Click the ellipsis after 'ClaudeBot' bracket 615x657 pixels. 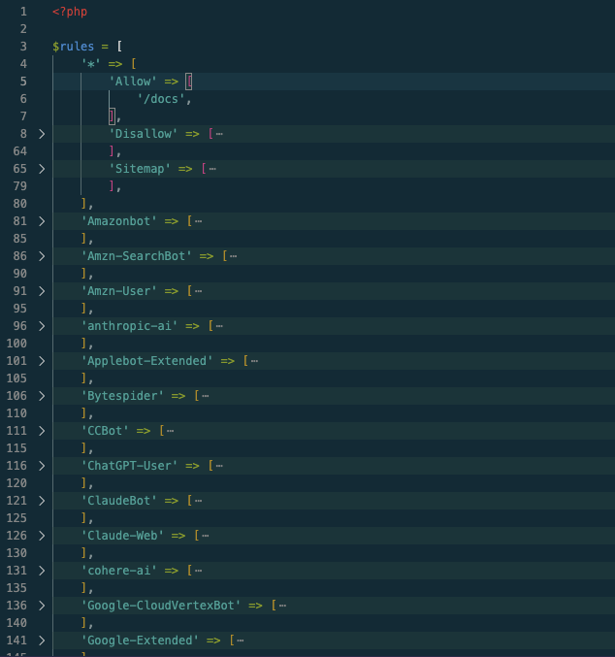(199, 501)
